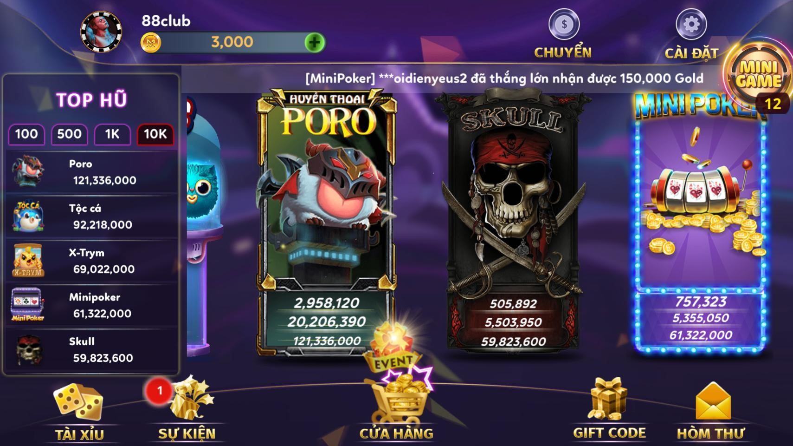793x446 pixels.
Task: Open Chuyển transfer dollar icon
Action: pyautogui.click(x=564, y=24)
